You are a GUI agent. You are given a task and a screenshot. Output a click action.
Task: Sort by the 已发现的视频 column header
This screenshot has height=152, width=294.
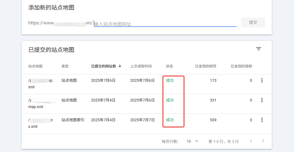[x=241, y=66]
